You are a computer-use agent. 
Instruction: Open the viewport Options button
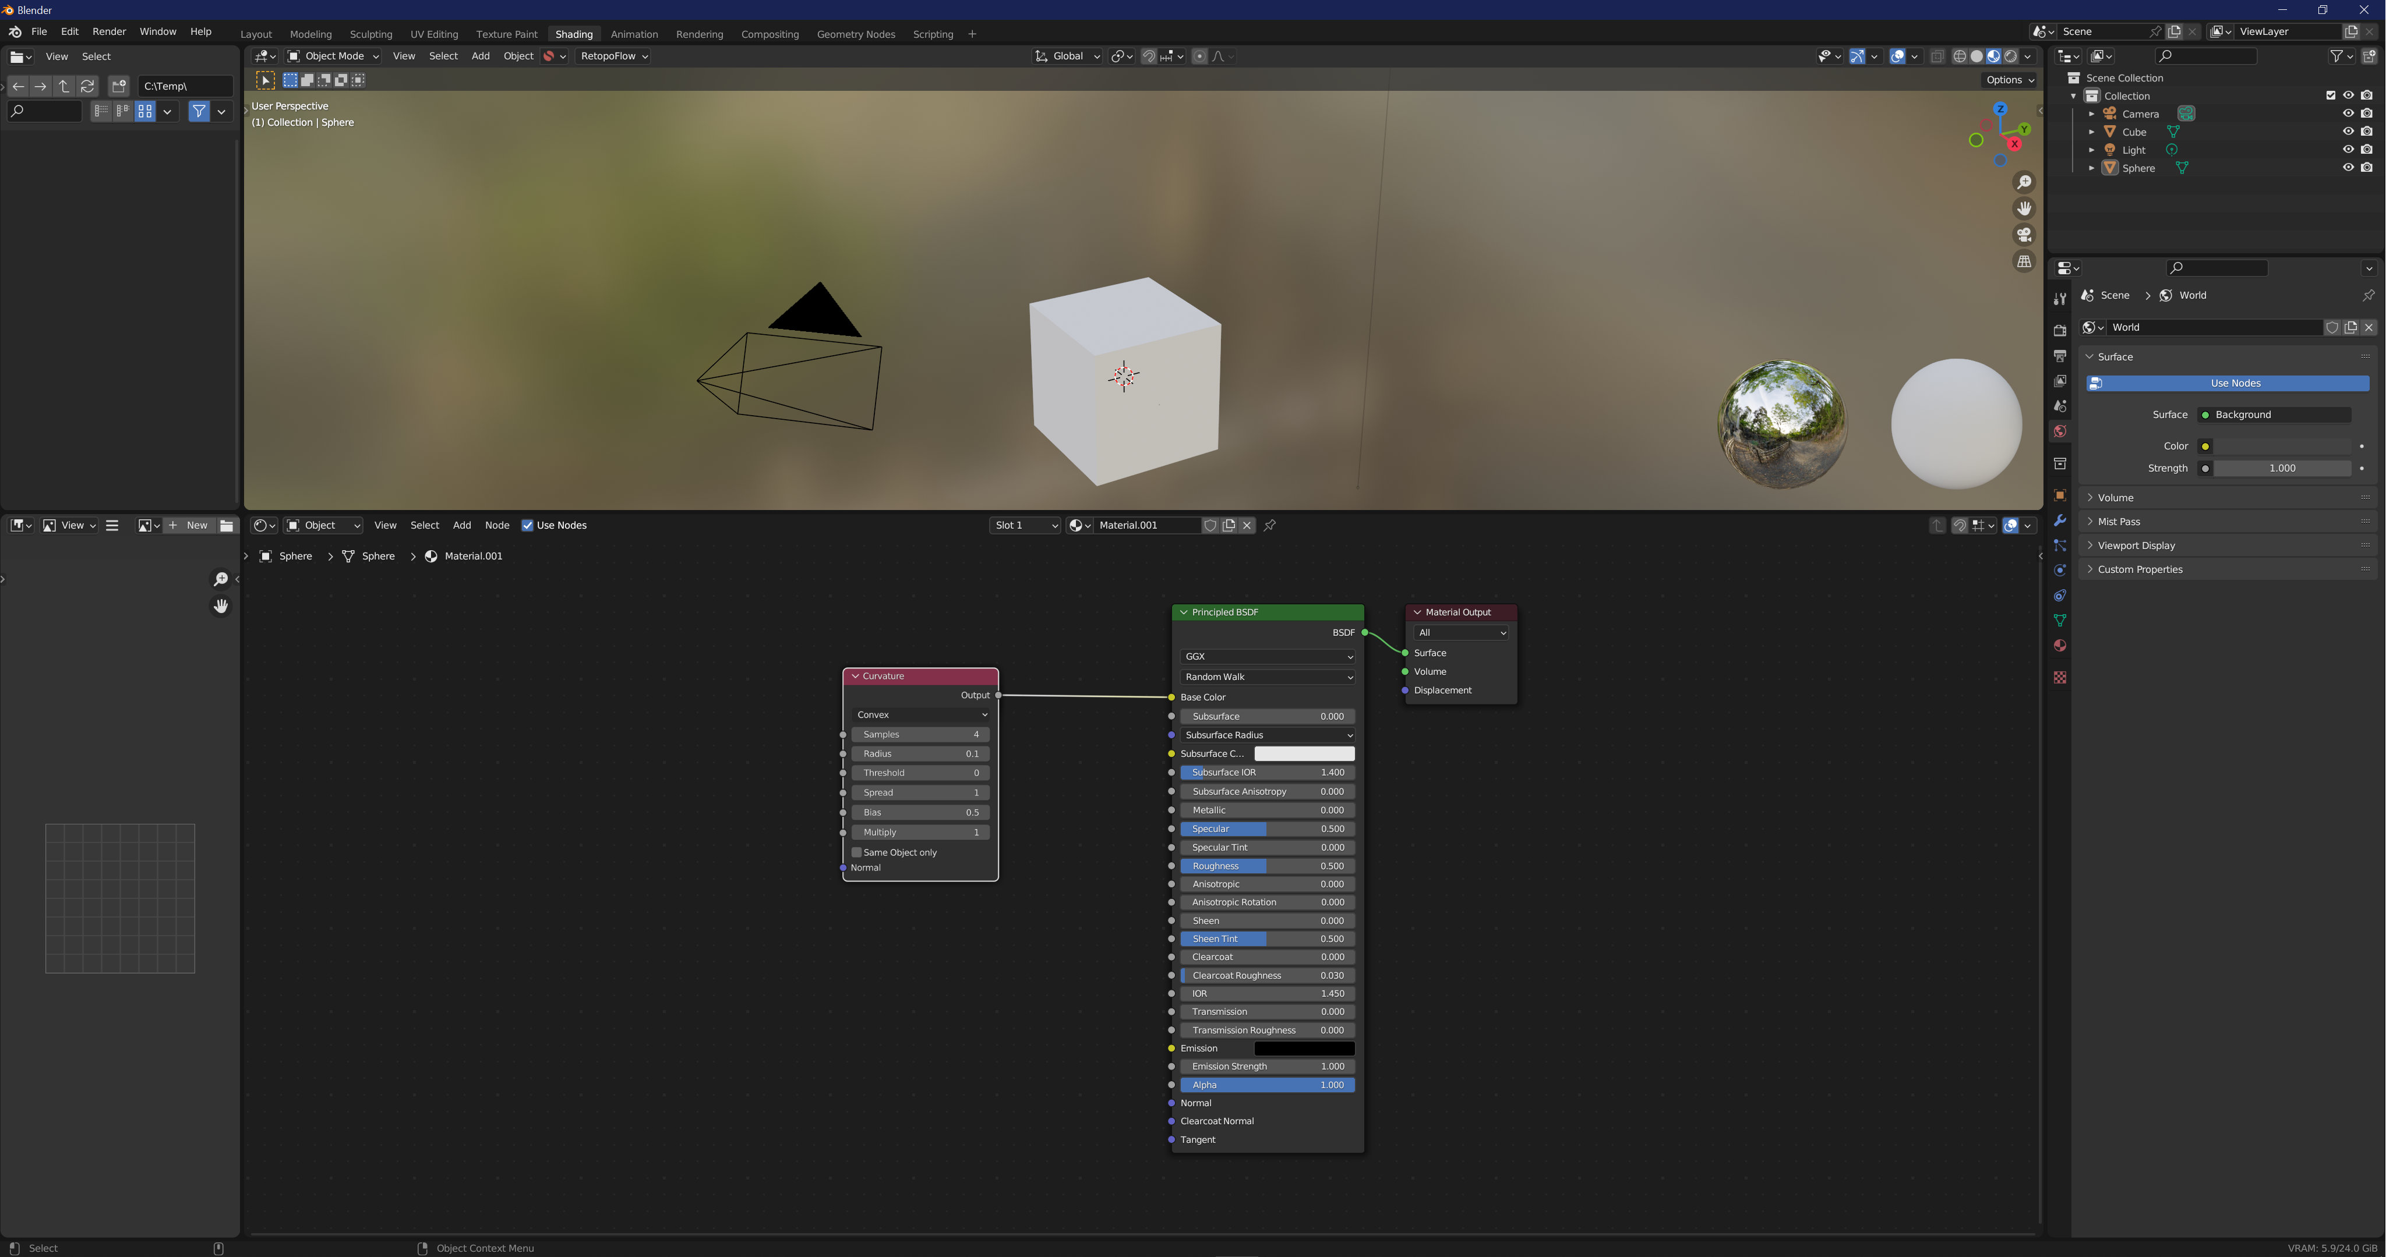pyautogui.click(x=2009, y=80)
